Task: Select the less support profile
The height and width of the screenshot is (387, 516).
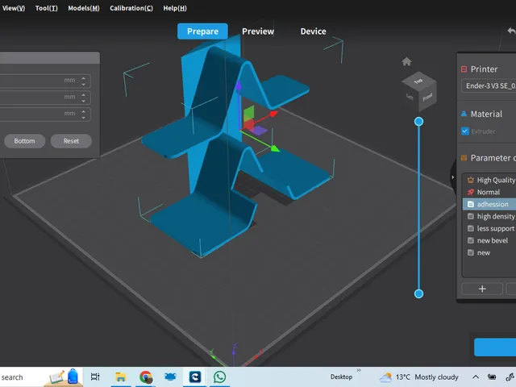Action: tap(489, 228)
